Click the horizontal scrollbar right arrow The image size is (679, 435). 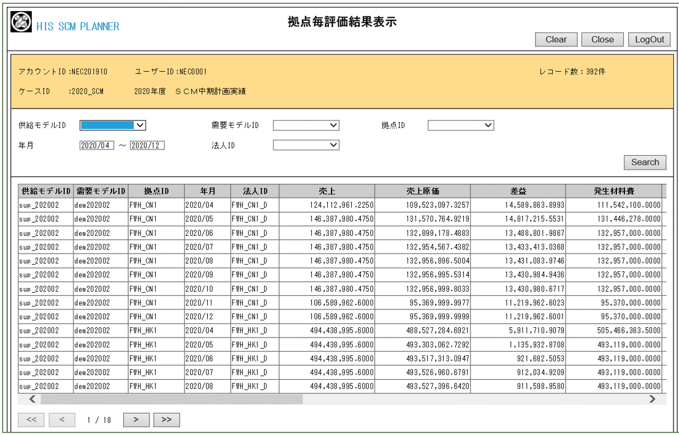pyautogui.click(x=652, y=399)
